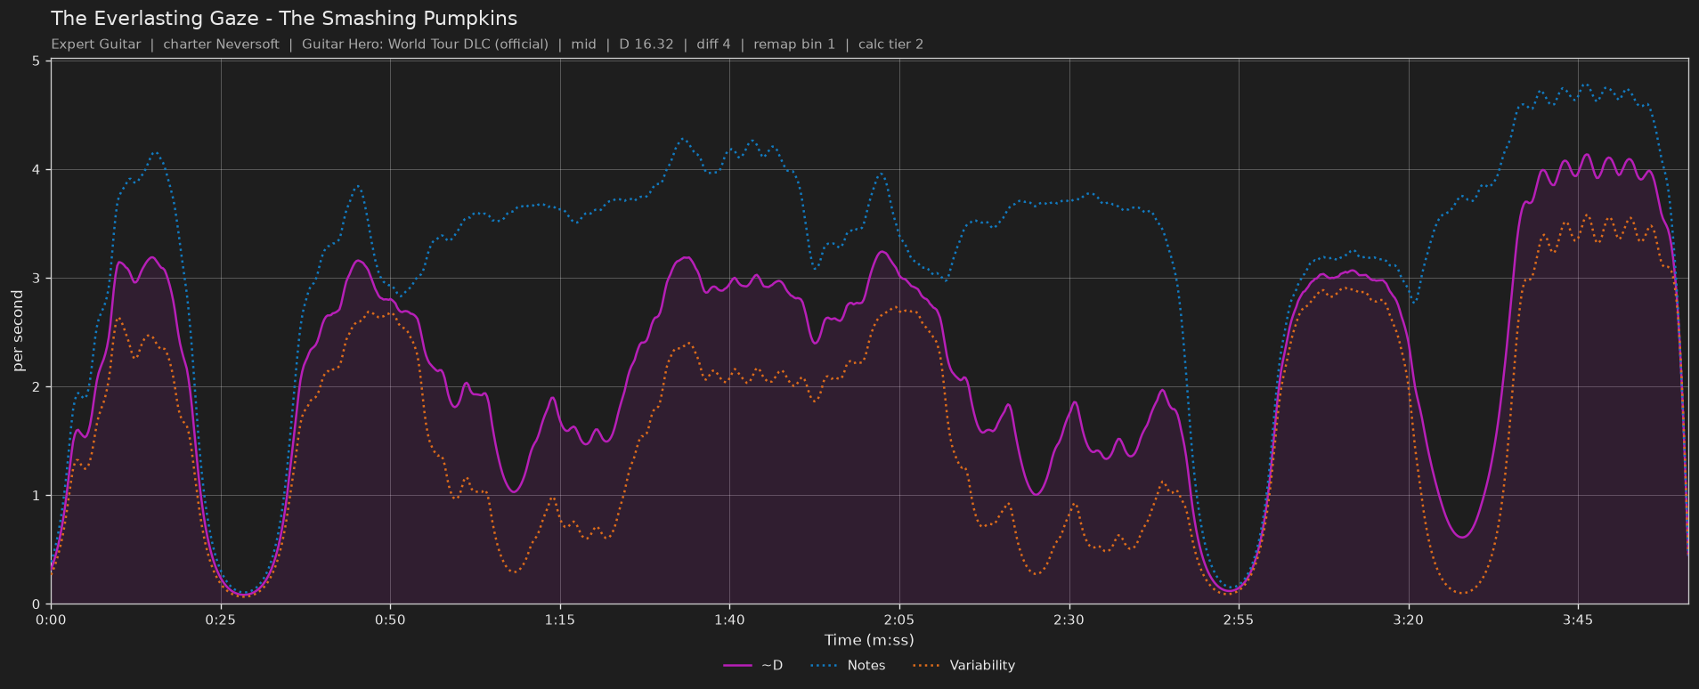Click the '2:30' x-axis tick label
This screenshot has height=689, width=1699.
[x=1069, y=620]
